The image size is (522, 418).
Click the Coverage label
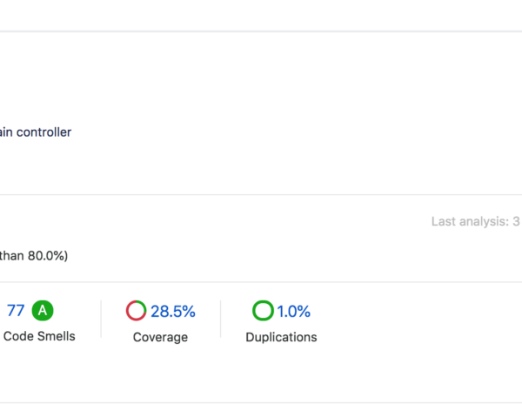pos(160,337)
